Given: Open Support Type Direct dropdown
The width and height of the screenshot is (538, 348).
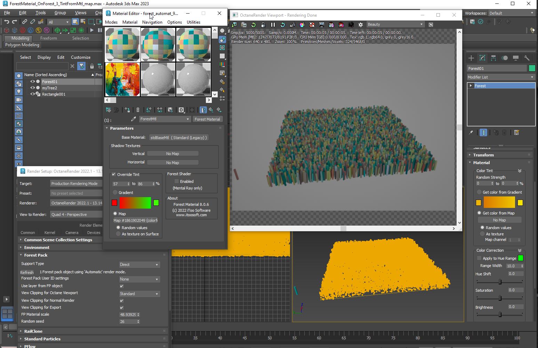Looking at the screenshot, I should pyautogui.click(x=139, y=265).
